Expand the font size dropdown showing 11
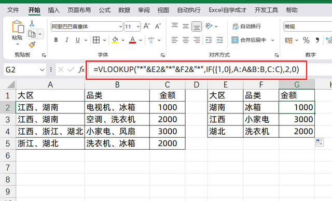The image size is (332, 201). (138, 26)
